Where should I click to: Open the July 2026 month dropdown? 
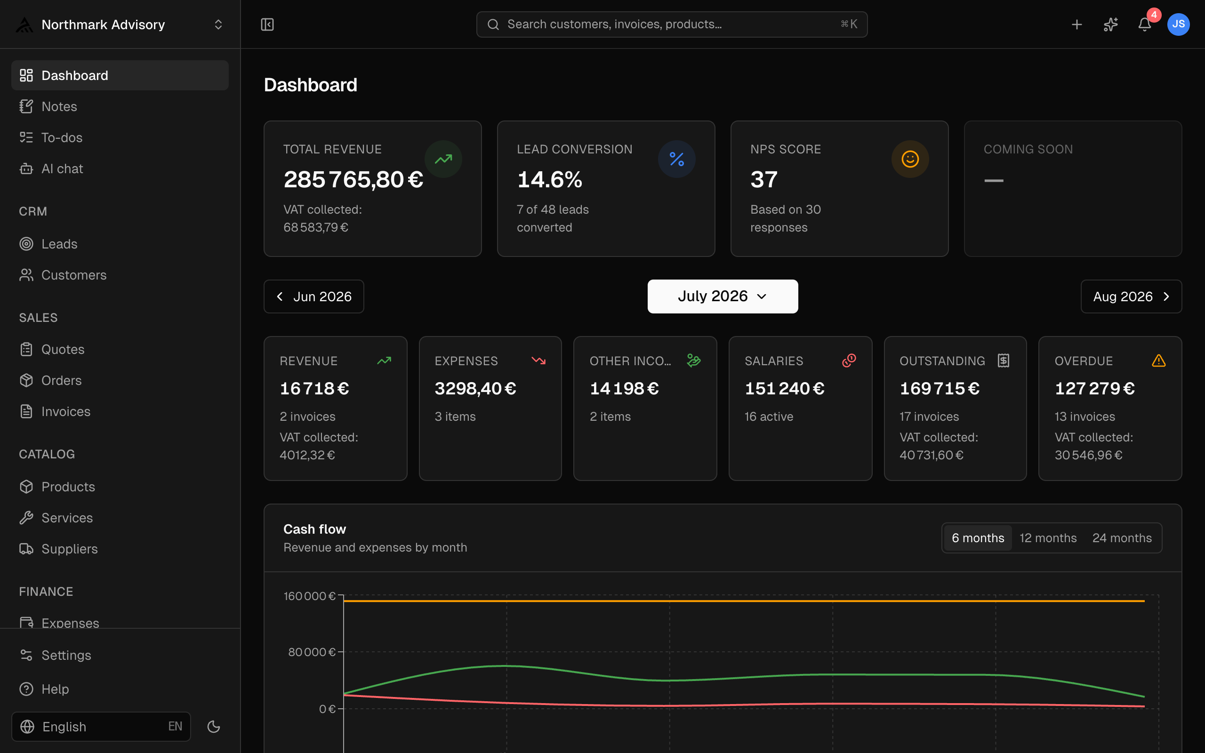click(x=723, y=296)
